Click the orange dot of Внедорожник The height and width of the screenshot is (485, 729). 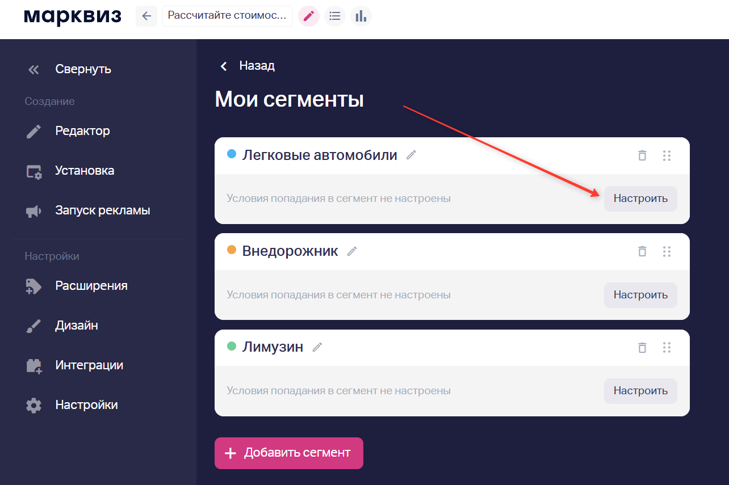232,250
